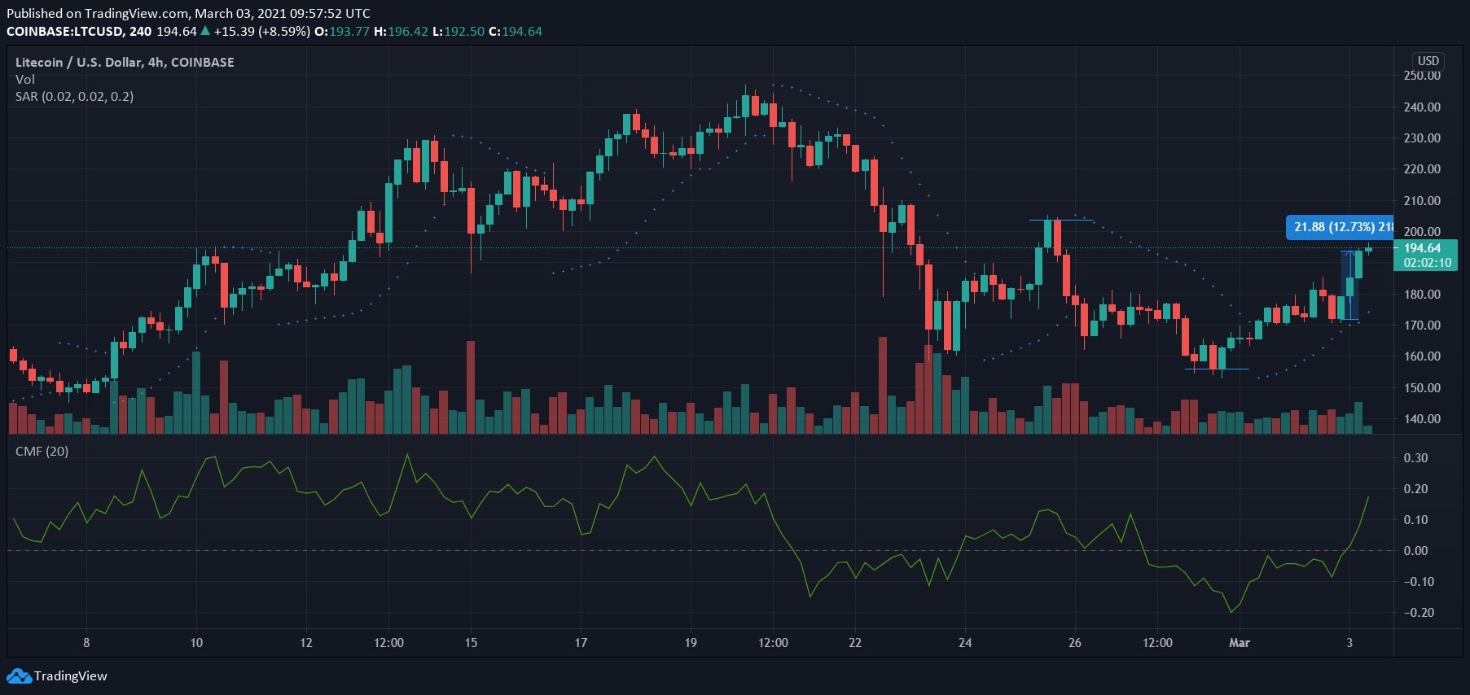Click the date label 10 on time axis

click(x=196, y=642)
